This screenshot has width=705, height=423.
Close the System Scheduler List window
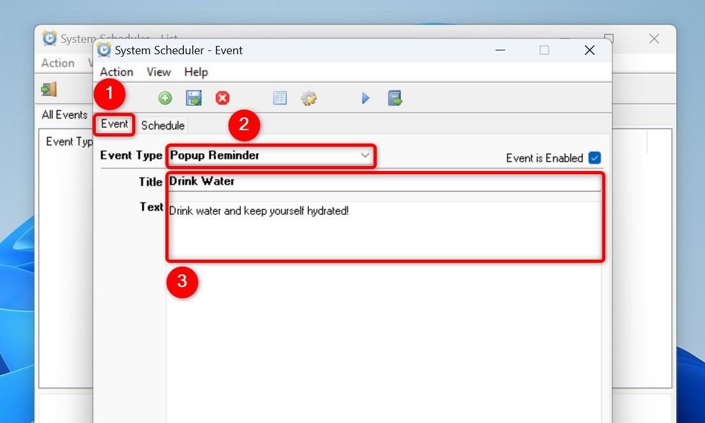pyautogui.click(x=654, y=39)
